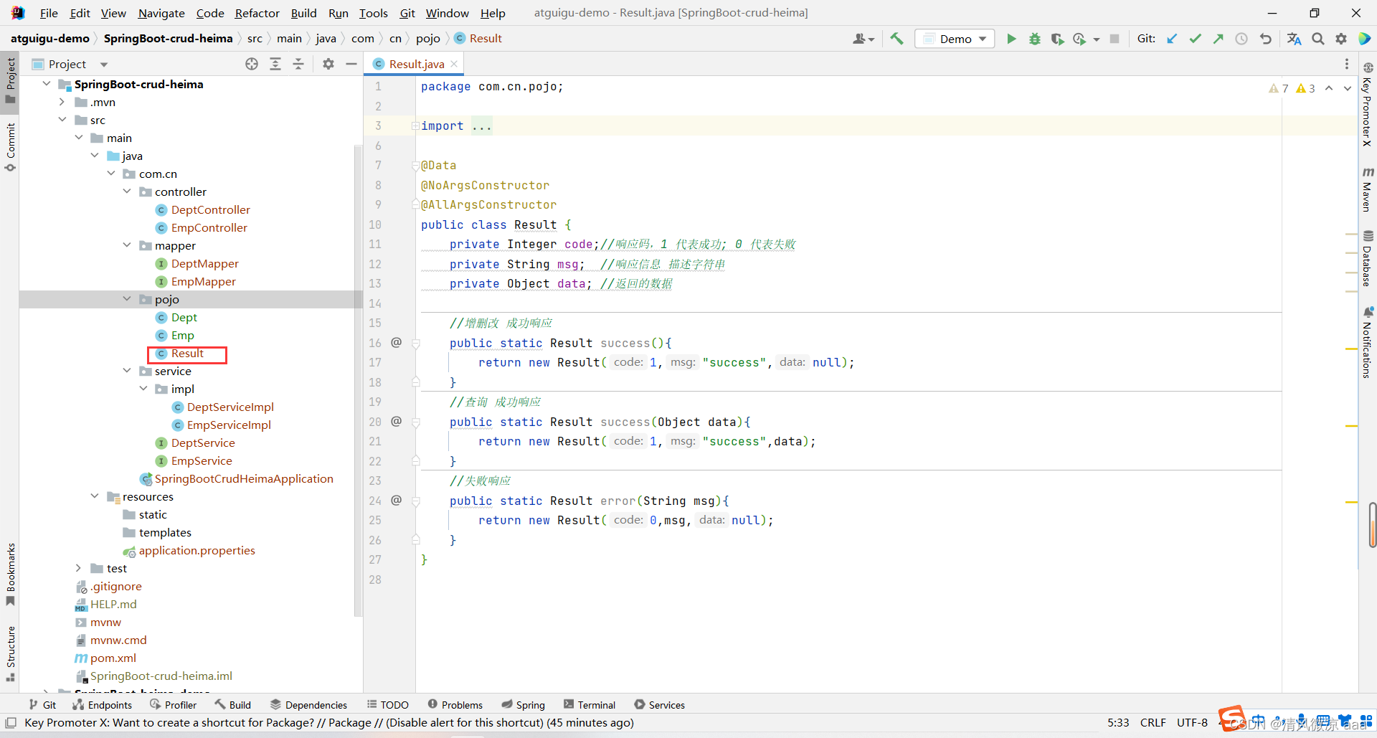Git update project arrow icon
1377x738 pixels.
tap(1172, 39)
